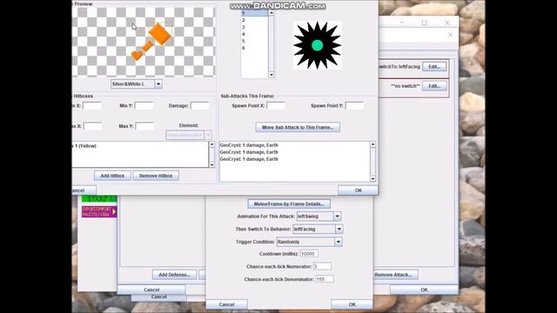Focus the Min Y hitbox field
The height and width of the screenshot is (313, 557).
click(x=144, y=106)
